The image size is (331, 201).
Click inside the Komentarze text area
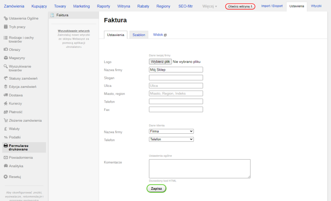tap(199, 169)
